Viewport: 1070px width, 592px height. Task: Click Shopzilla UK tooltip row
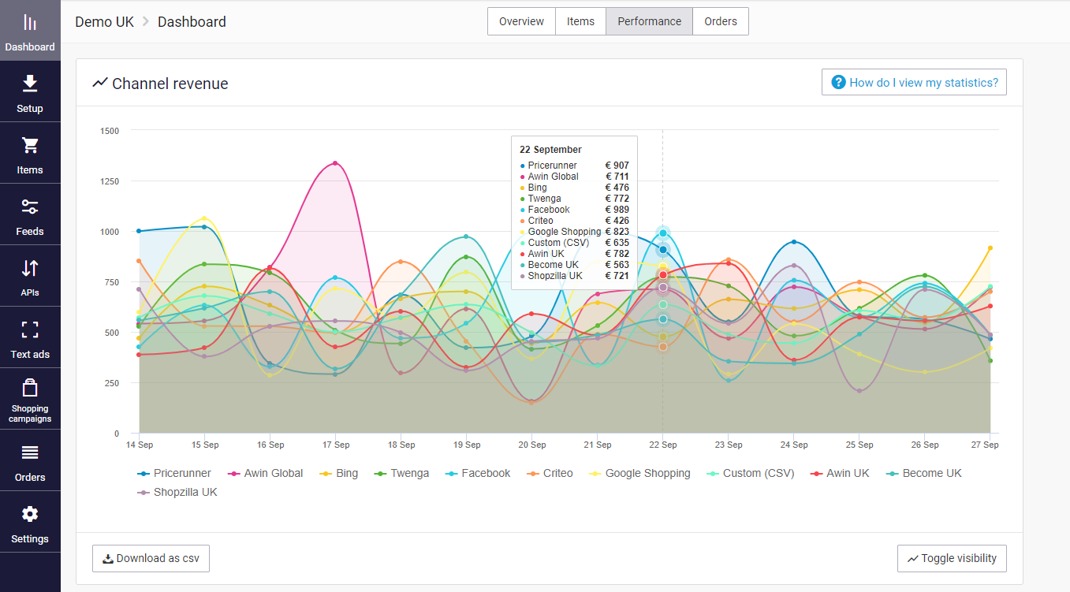(x=574, y=276)
